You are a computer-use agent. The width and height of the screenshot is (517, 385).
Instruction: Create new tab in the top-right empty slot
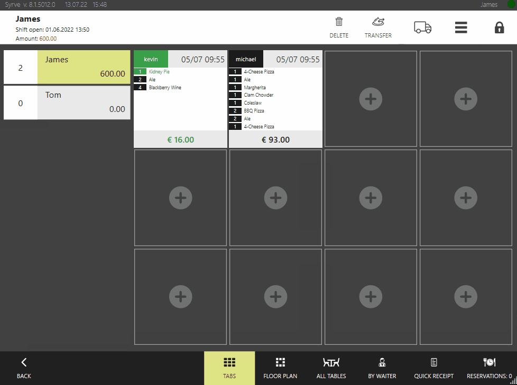coord(465,99)
